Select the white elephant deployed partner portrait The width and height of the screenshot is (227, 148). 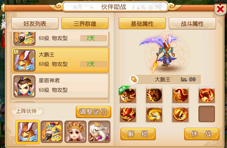99,132
